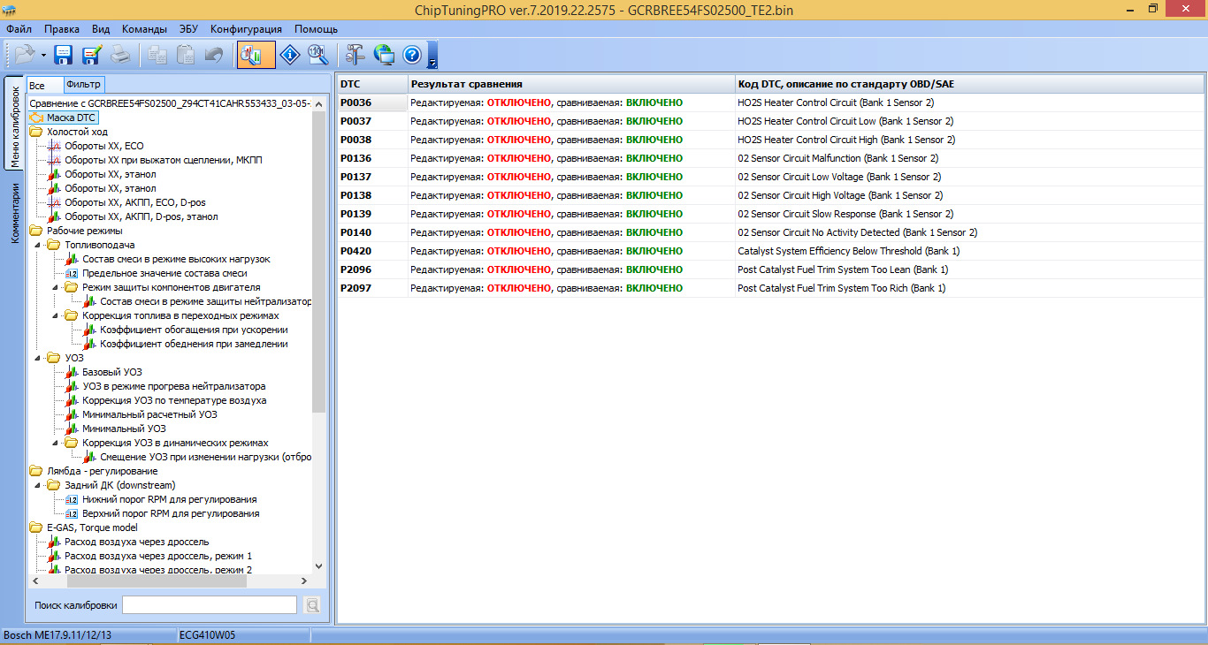Image resolution: width=1208 pixels, height=645 pixels.
Task: Collapse Режим защиты компонентов двигателя node
Action: pyautogui.click(x=54, y=287)
